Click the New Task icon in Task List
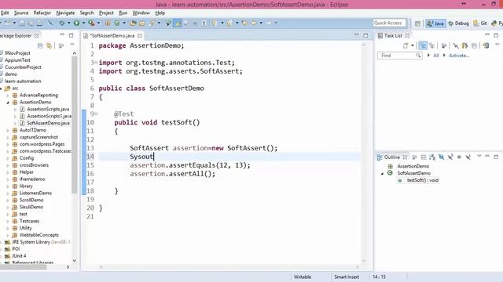 [x=406, y=45]
